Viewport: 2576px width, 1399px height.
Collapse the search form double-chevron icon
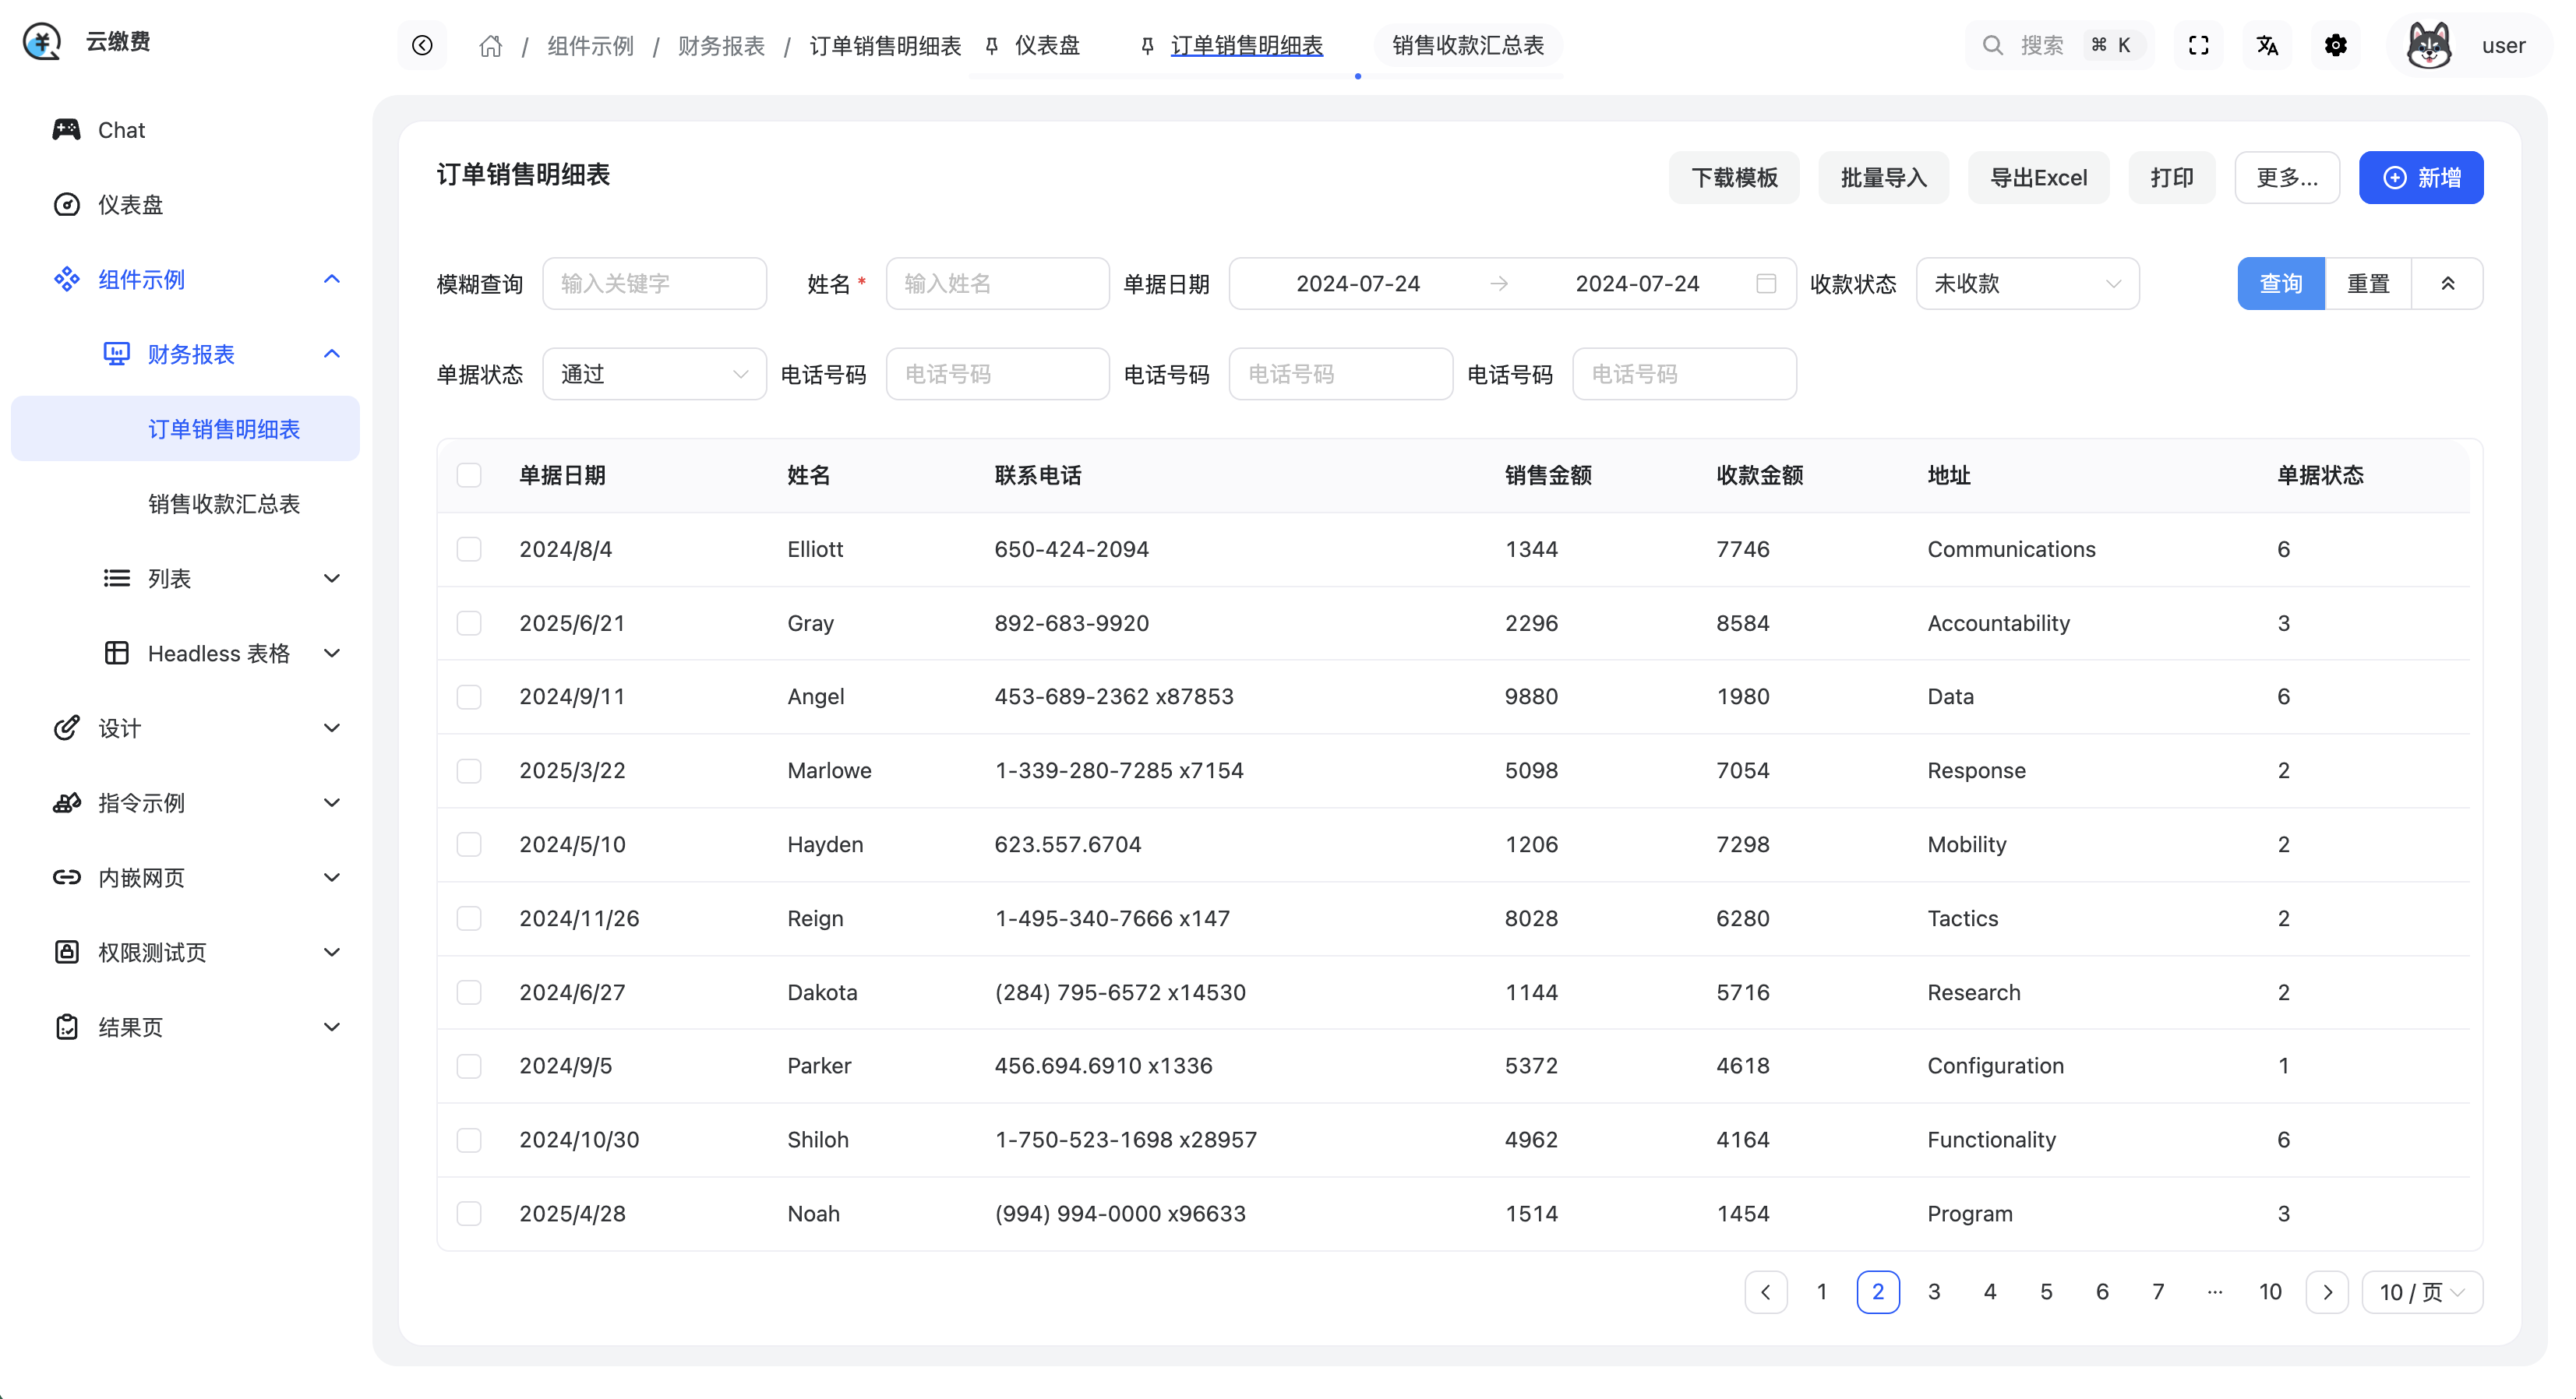coord(2447,283)
